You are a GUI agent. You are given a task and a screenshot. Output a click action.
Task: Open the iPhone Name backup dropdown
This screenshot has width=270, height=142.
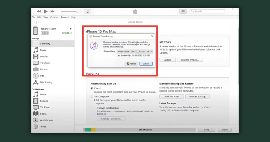click(x=135, y=51)
